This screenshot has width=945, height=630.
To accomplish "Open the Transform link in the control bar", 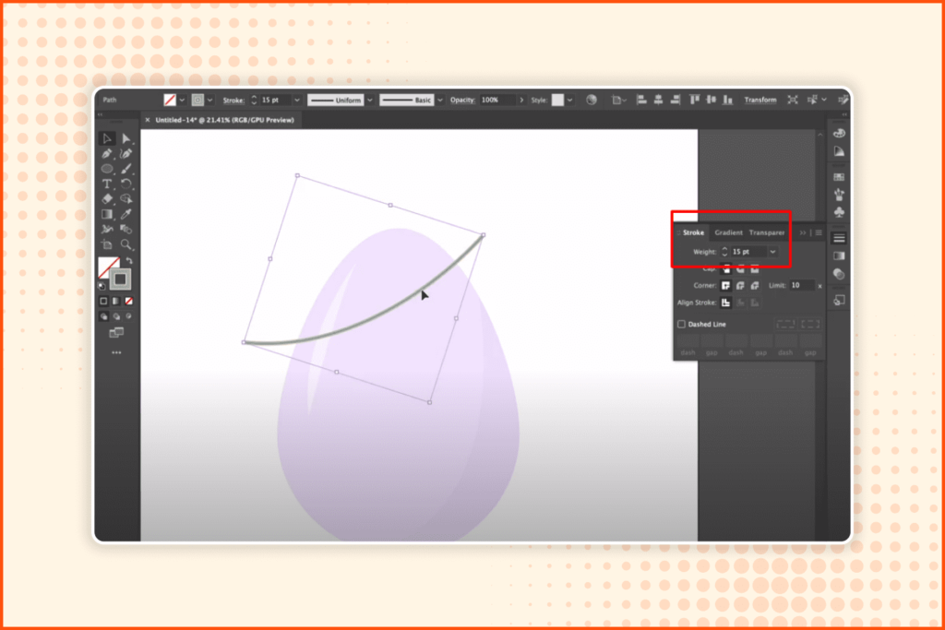I will coord(760,99).
